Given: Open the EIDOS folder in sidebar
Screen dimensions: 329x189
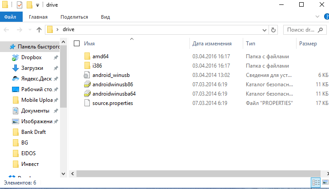Looking at the screenshot, I should point(28,153).
